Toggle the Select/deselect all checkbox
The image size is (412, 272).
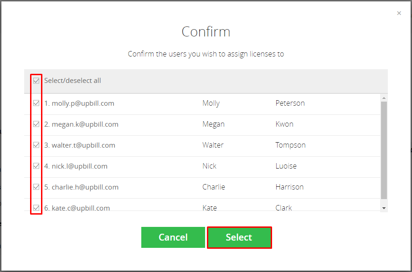[x=36, y=81]
